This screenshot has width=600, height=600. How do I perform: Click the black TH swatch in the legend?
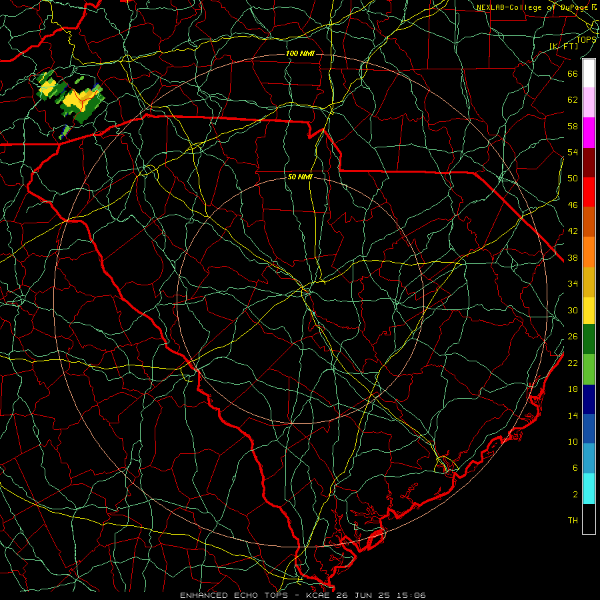coord(589,519)
